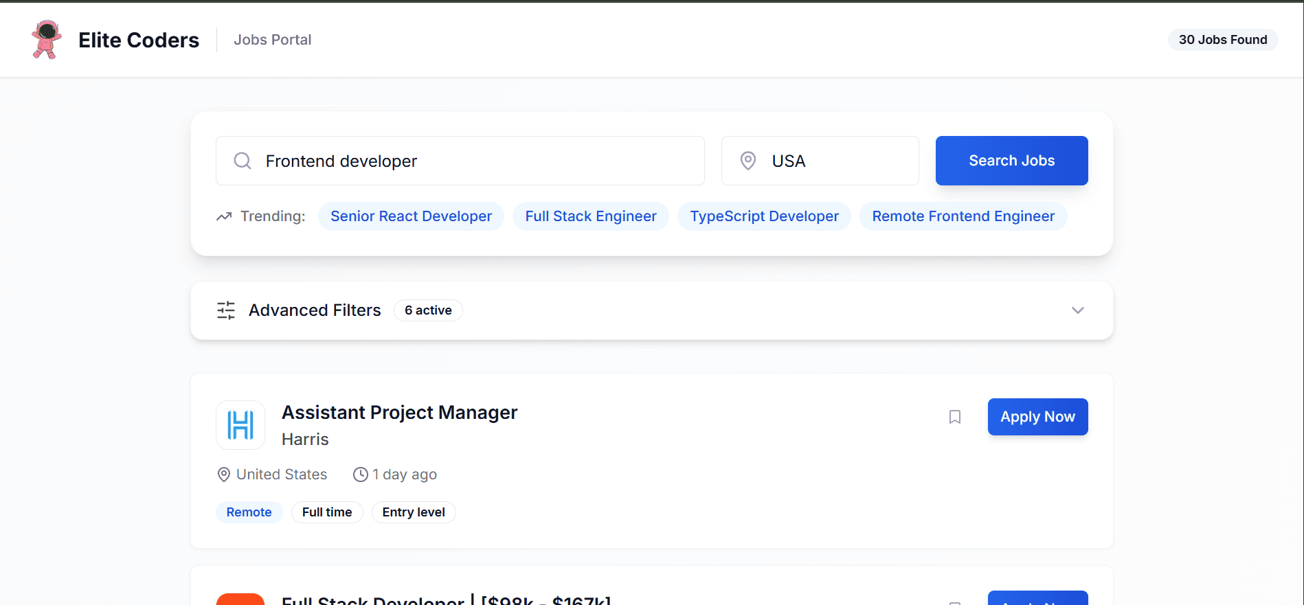Screen dimensions: 1304x605
Task: Select Remote Frontend Engineer trending tag
Action: [963, 216]
